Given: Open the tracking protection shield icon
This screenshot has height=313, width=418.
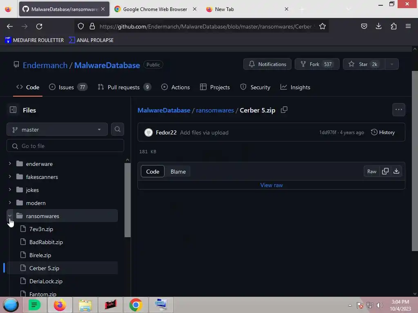Looking at the screenshot, I should tap(81, 26).
